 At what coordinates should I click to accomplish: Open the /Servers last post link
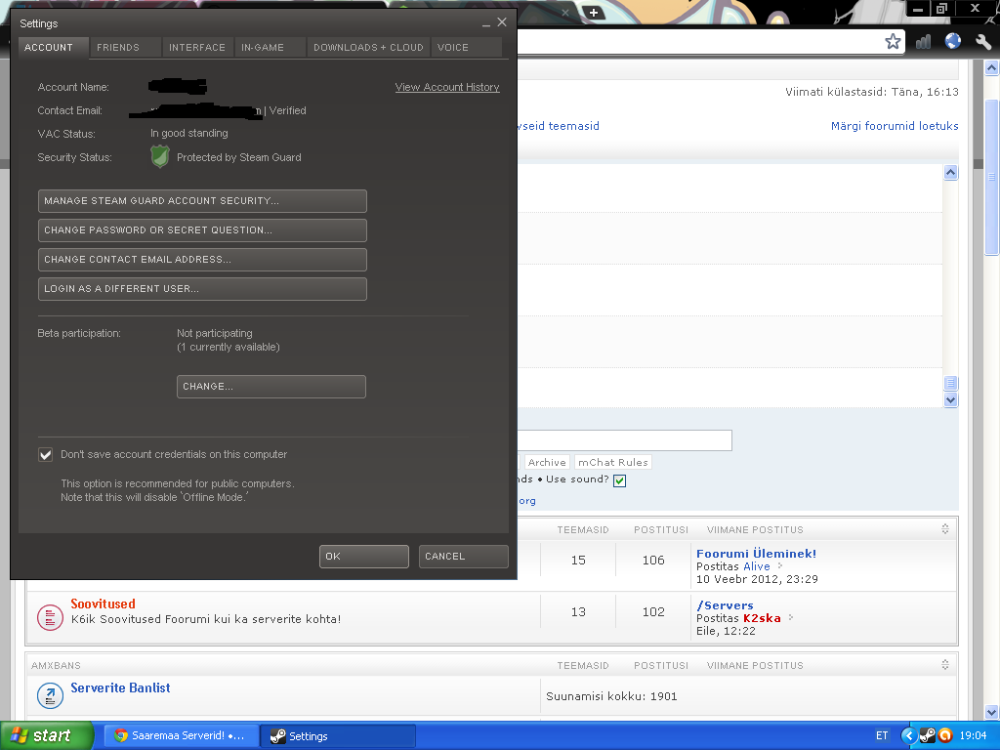pyautogui.click(x=726, y=605)
